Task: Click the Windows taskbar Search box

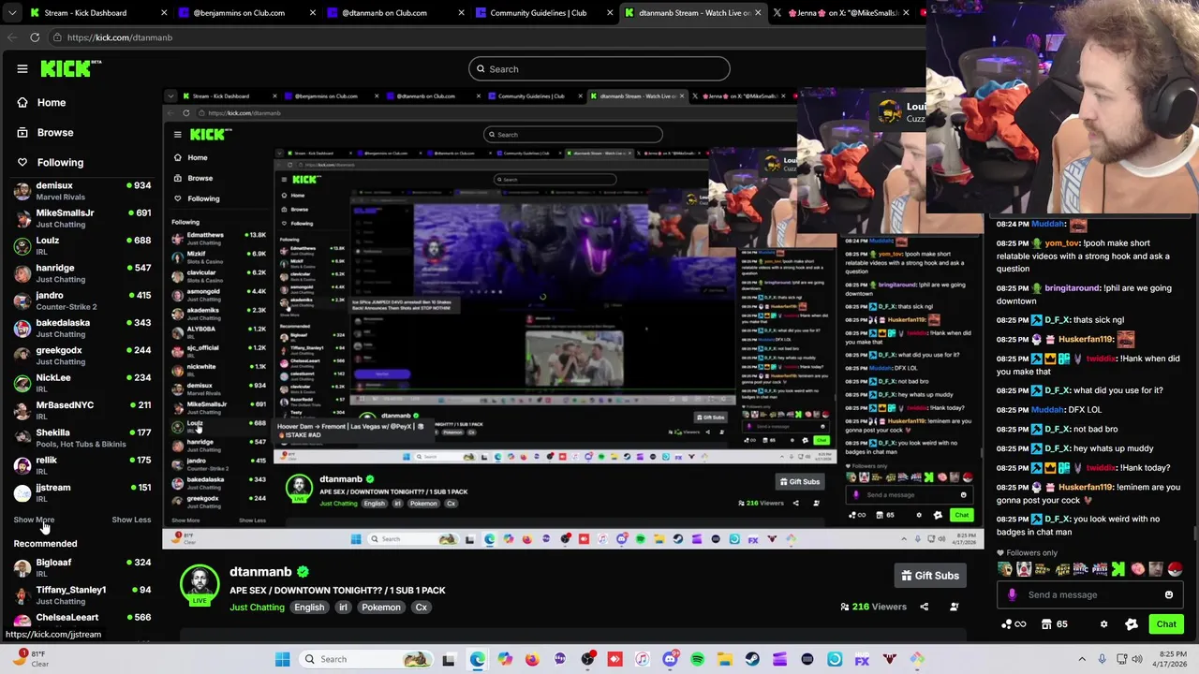Action: coord(364,659)
